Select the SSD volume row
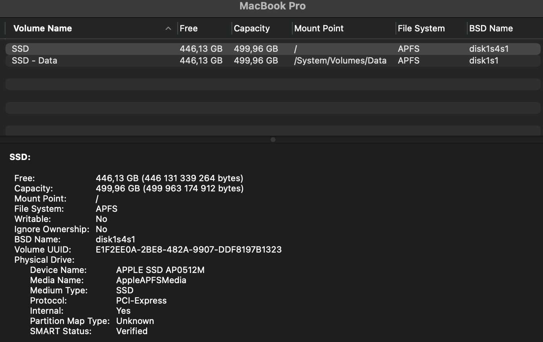Viewport: 543px width, 342px height. [x=273, y=49]
